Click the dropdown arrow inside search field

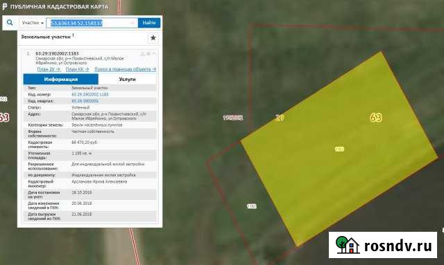(133, 23)
